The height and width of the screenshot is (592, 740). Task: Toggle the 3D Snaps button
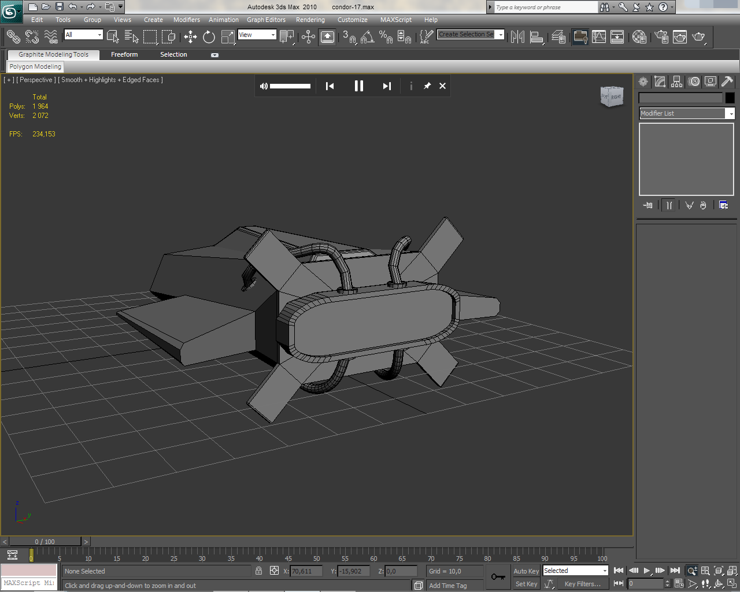(349, 37)
